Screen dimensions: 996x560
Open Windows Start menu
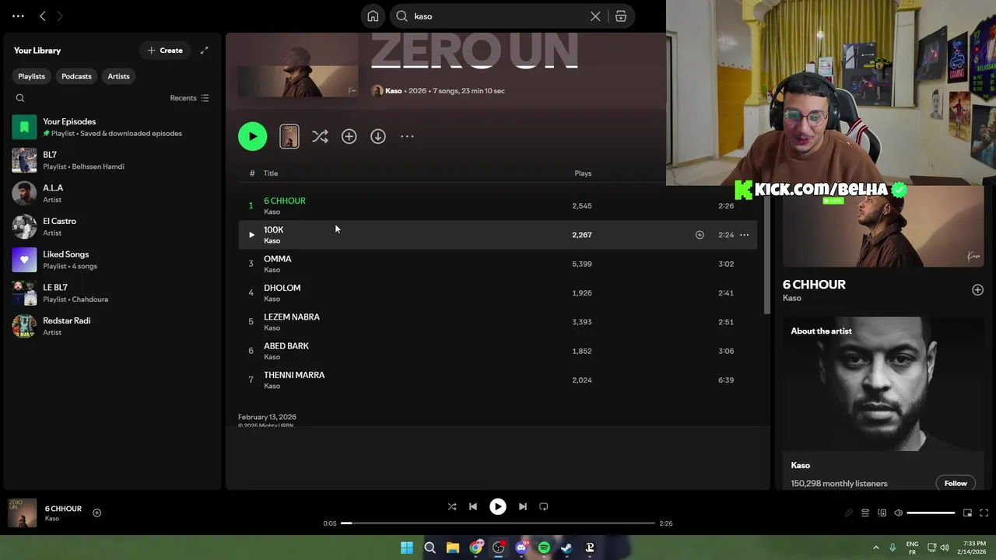point(407,548)
